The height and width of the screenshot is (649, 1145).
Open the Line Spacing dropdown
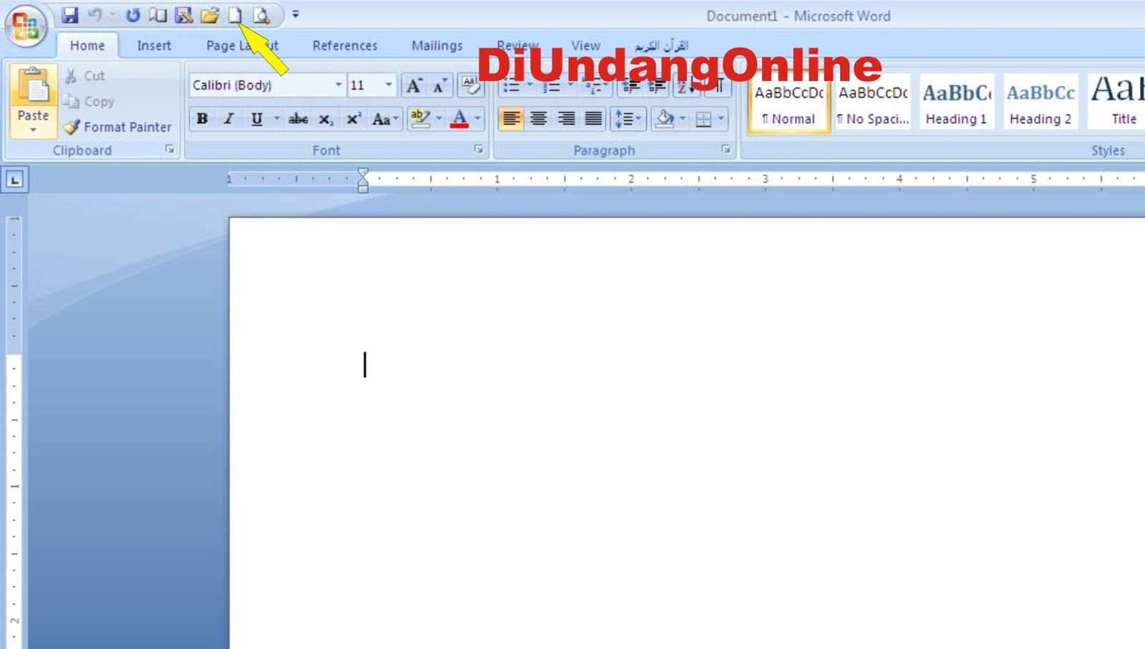[x=628, y=119]
